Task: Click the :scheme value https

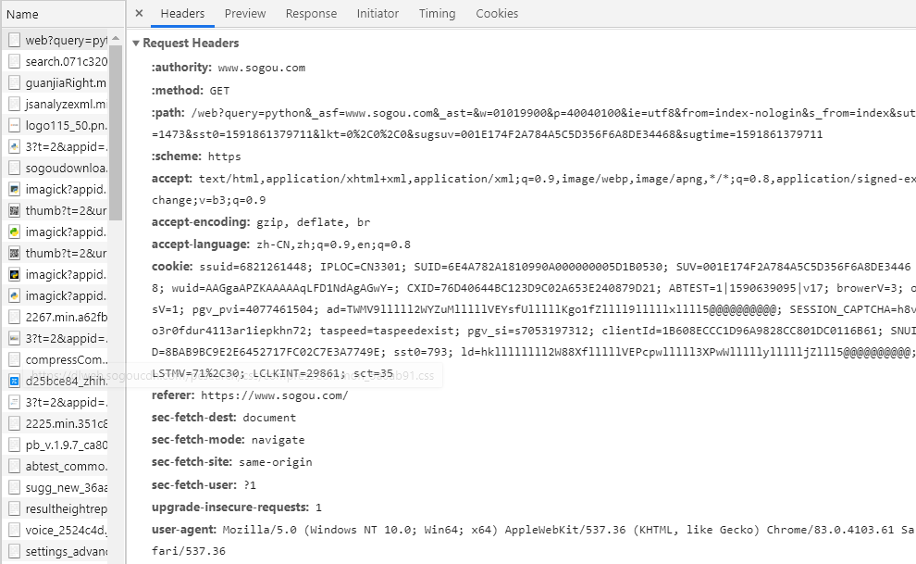Action: (x=224, y=157)
